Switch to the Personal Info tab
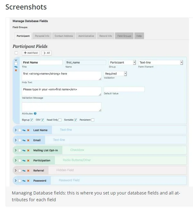Viewport: 193px width, 208px height. pyautogui.click(x=42, y=36)
